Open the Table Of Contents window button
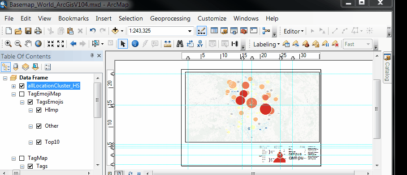The width and height of the screenshot is (407, 175). coord(214,31)
